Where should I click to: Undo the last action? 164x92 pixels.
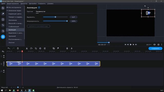9,48
